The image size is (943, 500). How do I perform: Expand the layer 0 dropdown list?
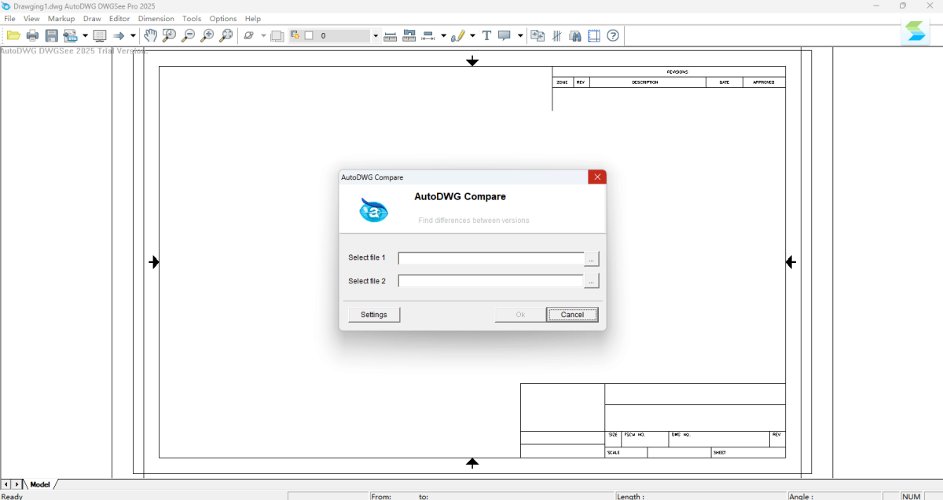pos(376,35)
